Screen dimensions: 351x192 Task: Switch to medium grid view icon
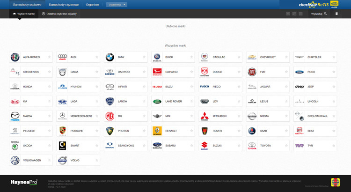(294, 14)
